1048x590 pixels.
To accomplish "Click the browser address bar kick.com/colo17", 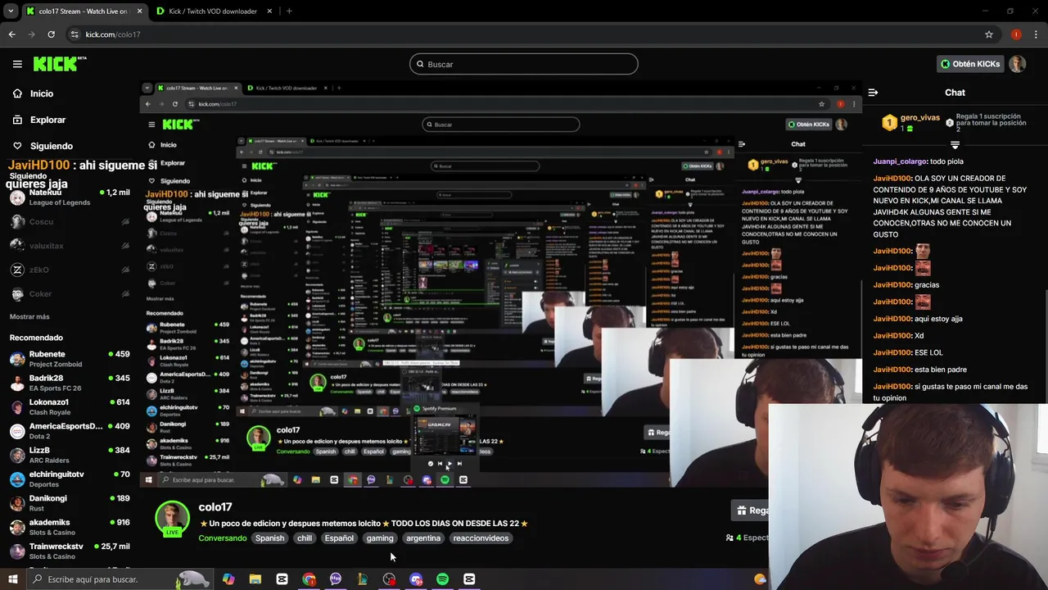I will pyautogui.click(x=524, y=34).
